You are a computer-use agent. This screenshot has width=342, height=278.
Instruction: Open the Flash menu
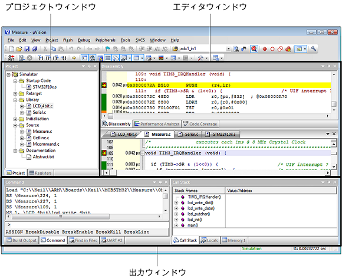coord(68,40)
